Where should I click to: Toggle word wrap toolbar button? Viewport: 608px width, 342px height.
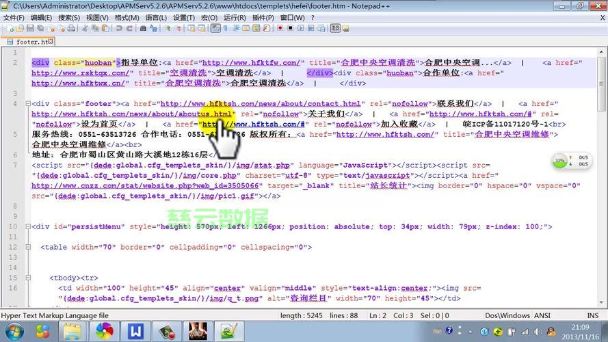pos(215,28)
